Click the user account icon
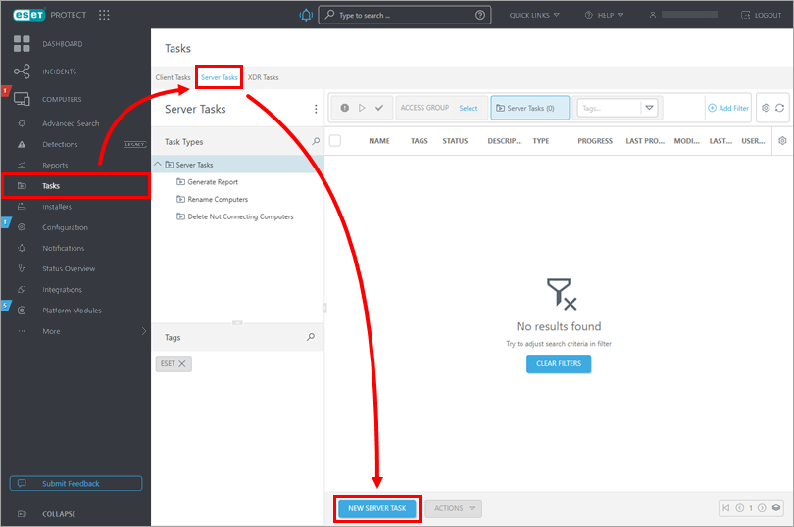This screenshot has height=527, width=794. [x=653, y=15]
